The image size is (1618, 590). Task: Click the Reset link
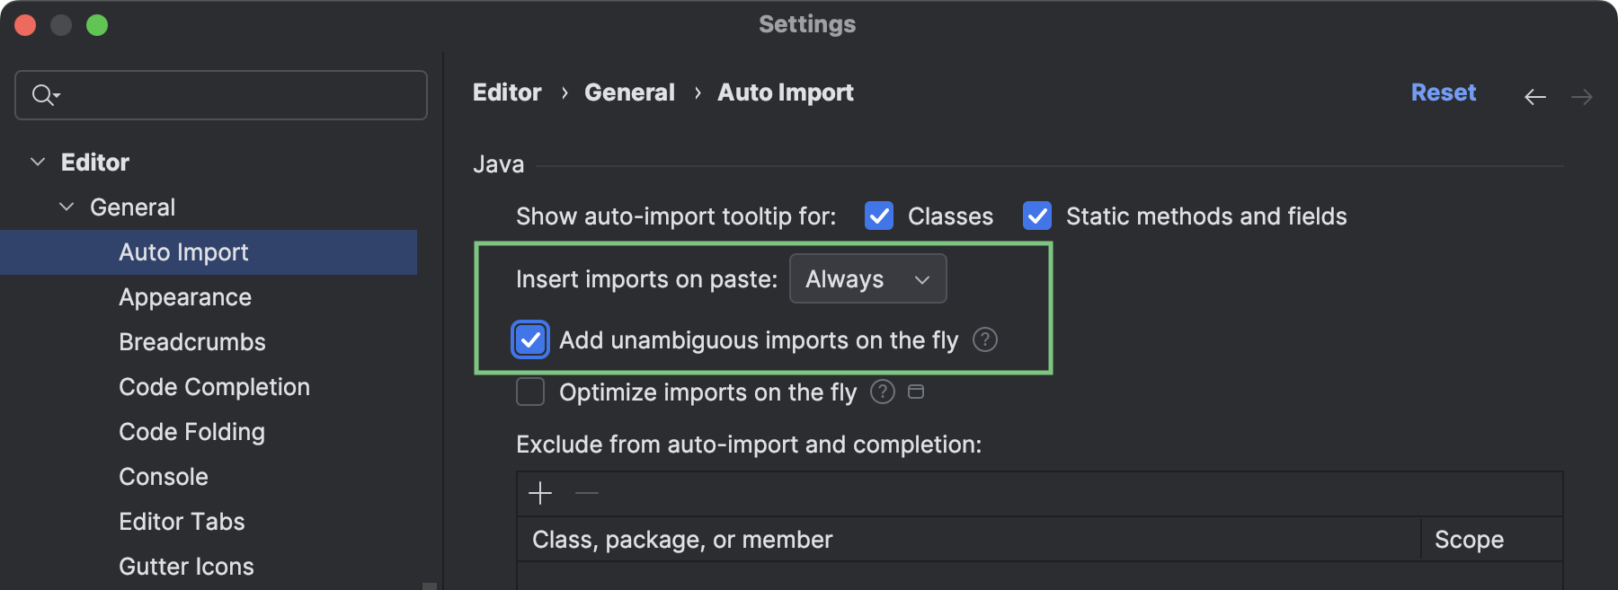point(1443,92)
